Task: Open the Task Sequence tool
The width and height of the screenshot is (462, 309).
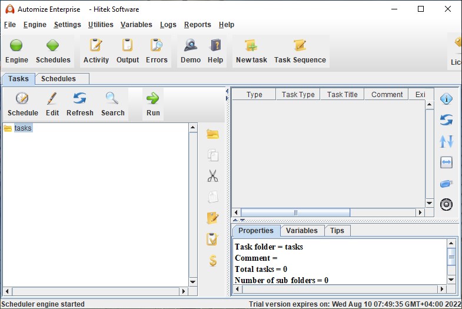Action: 300,51
